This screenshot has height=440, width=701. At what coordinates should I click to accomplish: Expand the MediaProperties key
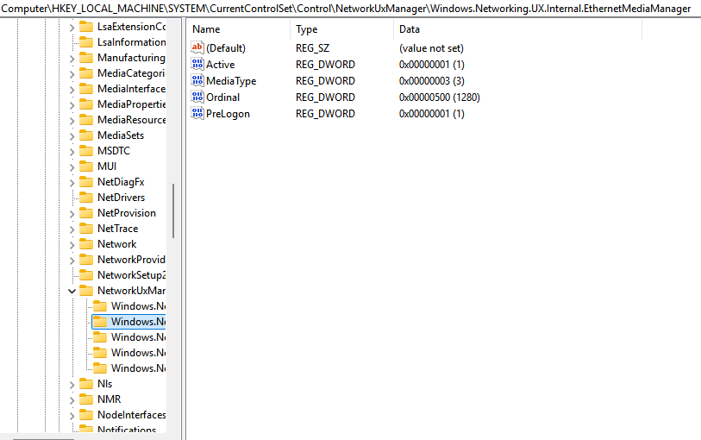pos(72,105)
